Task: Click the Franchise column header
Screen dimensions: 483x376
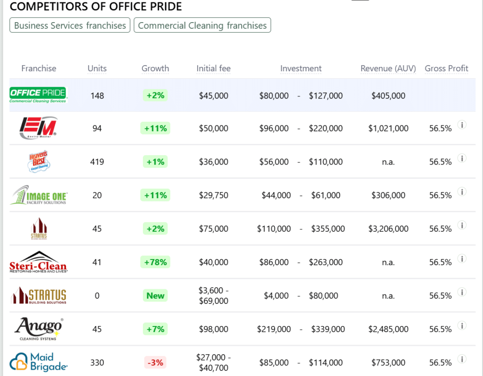Action: pyautogui.click(x=39, y=68)
